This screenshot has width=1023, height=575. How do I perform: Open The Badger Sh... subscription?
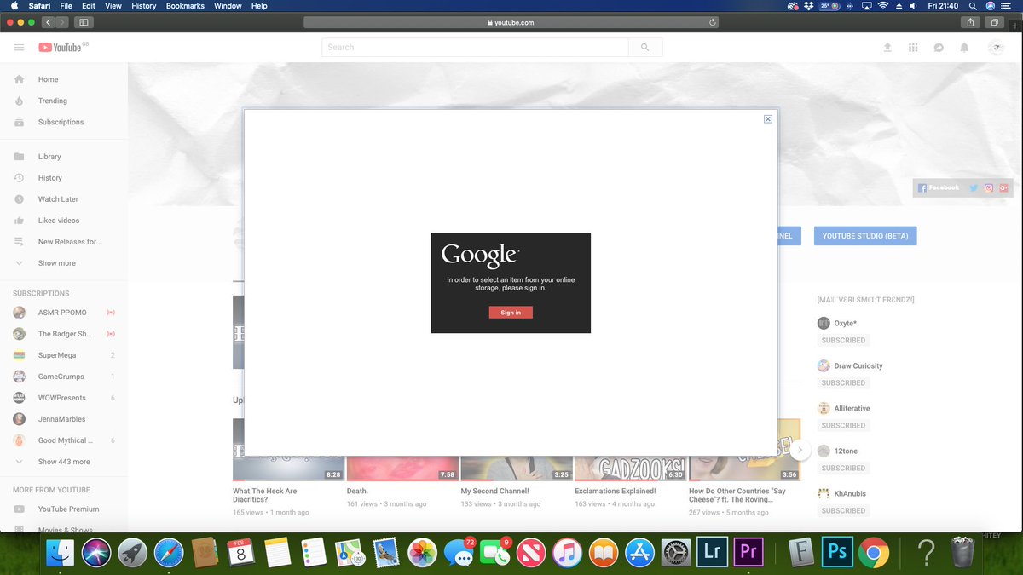(64, 334)
